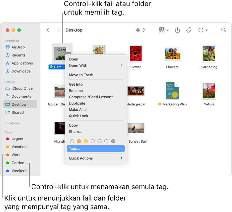Viewport: 232px width, 212px height.
Task: Select the Flowers image thumbnail
Action: click(172, 54)
